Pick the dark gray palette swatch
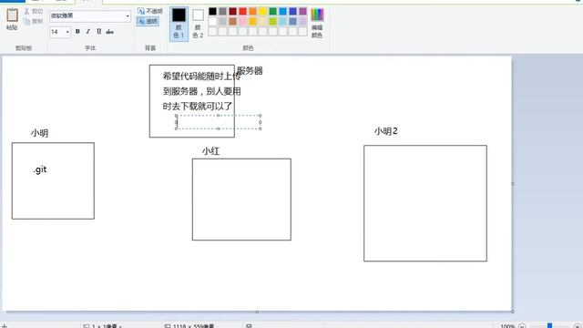The height and width of the screenshot is (328, 583). point(222,12)
